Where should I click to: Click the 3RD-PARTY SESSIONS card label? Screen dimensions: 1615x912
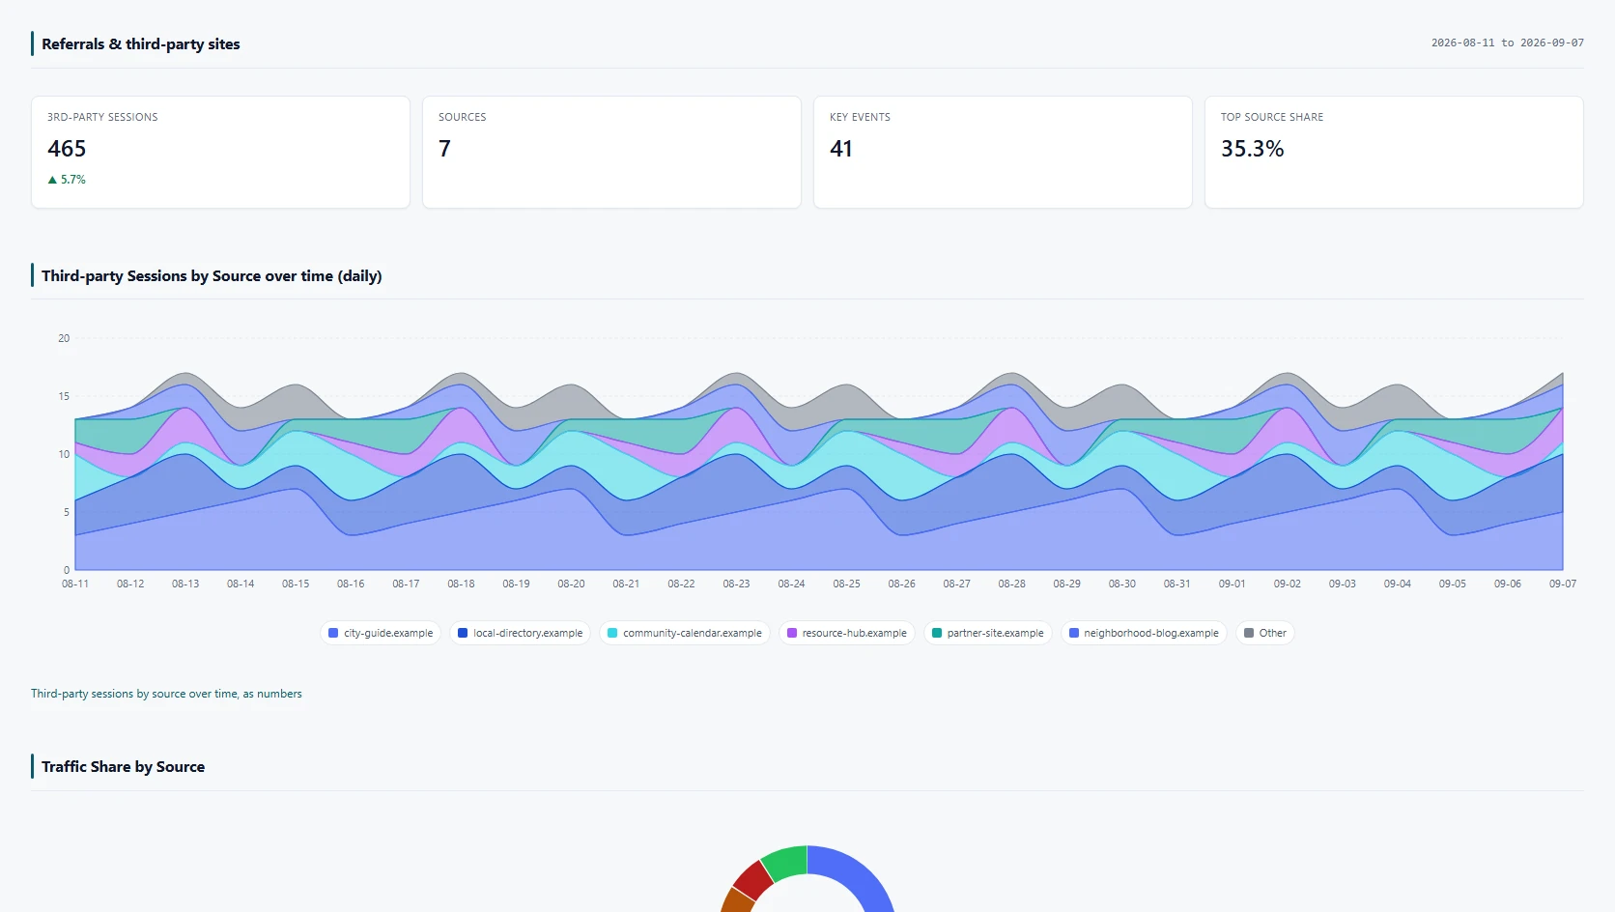point(102,117)
